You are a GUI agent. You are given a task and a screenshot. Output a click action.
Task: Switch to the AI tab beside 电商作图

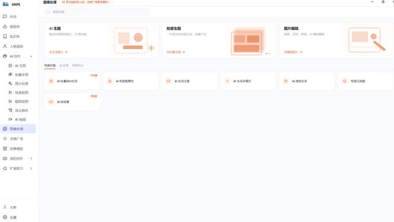tap(64, 66)
